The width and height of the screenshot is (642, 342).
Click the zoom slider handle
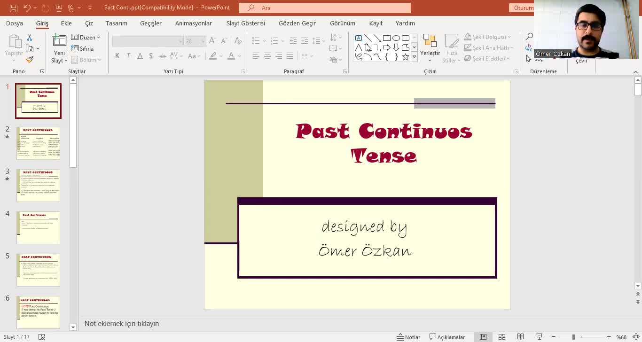[x=573, y=337]
